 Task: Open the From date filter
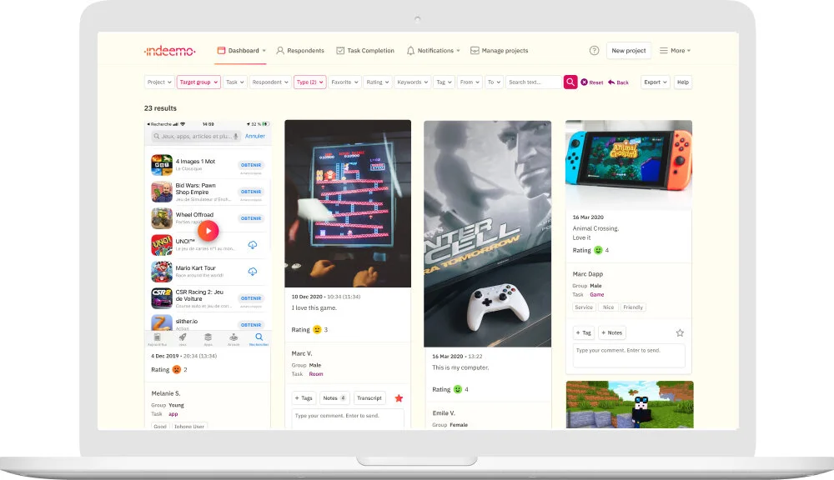[x=470, y=82]
